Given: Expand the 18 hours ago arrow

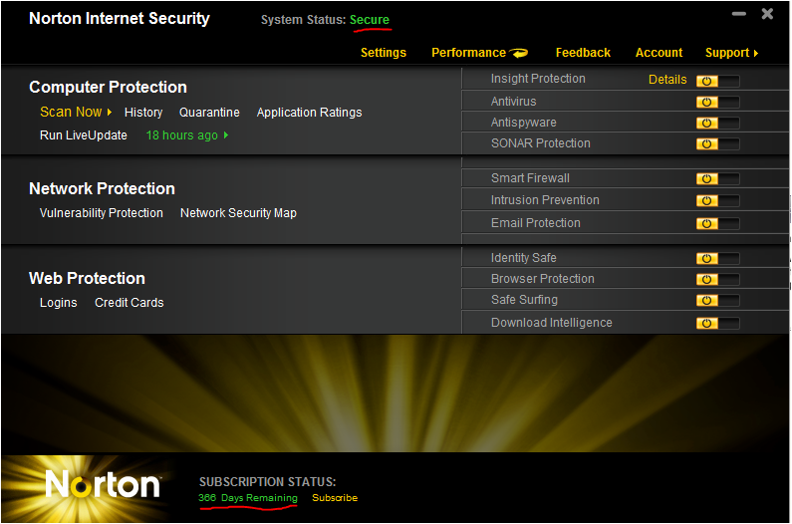Looking at the screenshot, I should click(226, 134).
